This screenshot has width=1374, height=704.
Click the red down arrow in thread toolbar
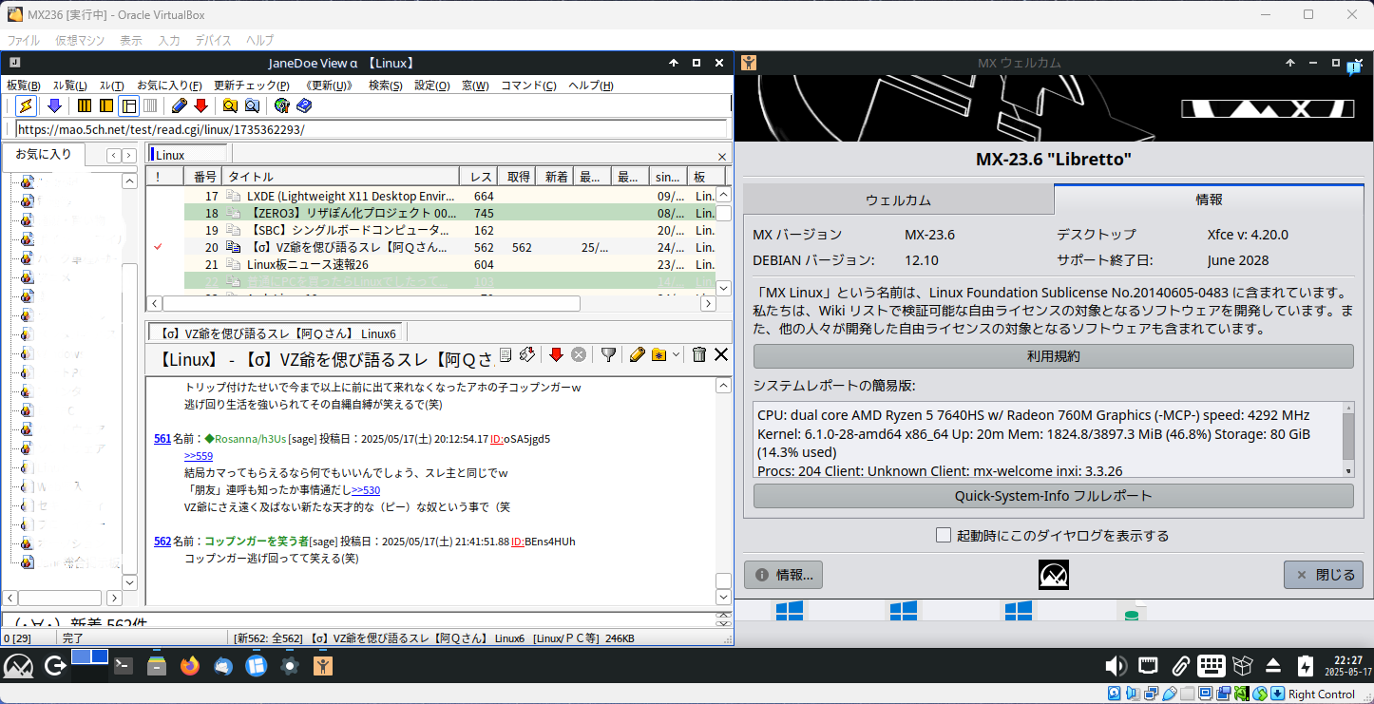557,354
